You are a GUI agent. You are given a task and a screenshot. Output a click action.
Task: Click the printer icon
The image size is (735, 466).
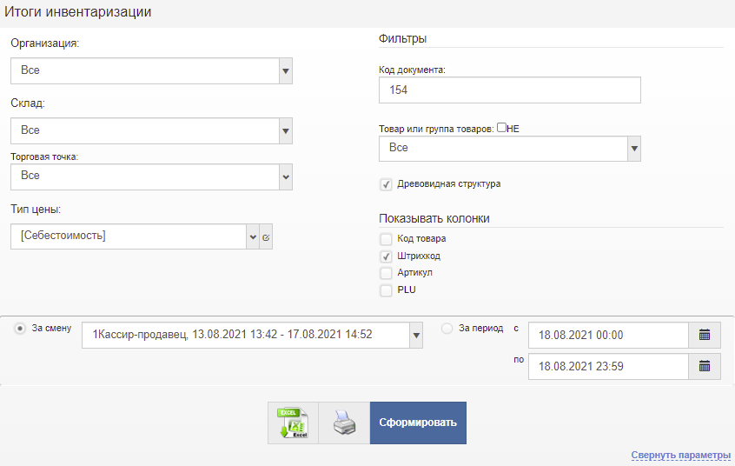coord(344,423)
